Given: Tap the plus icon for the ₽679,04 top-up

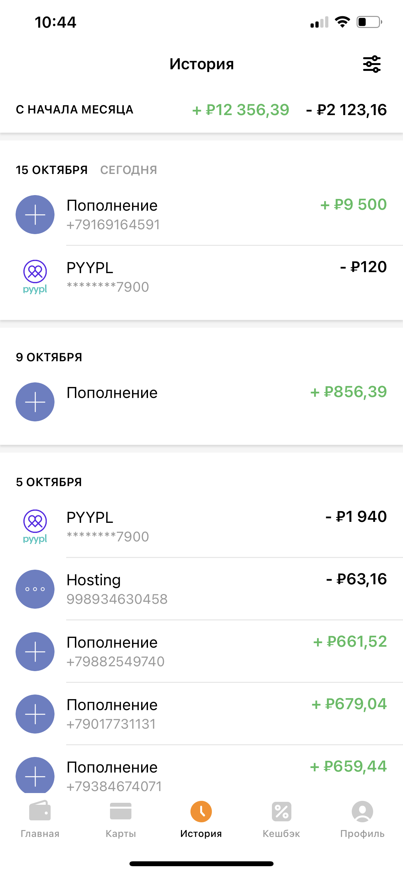Looking at the screenshot, I should [x=35, y=714].
